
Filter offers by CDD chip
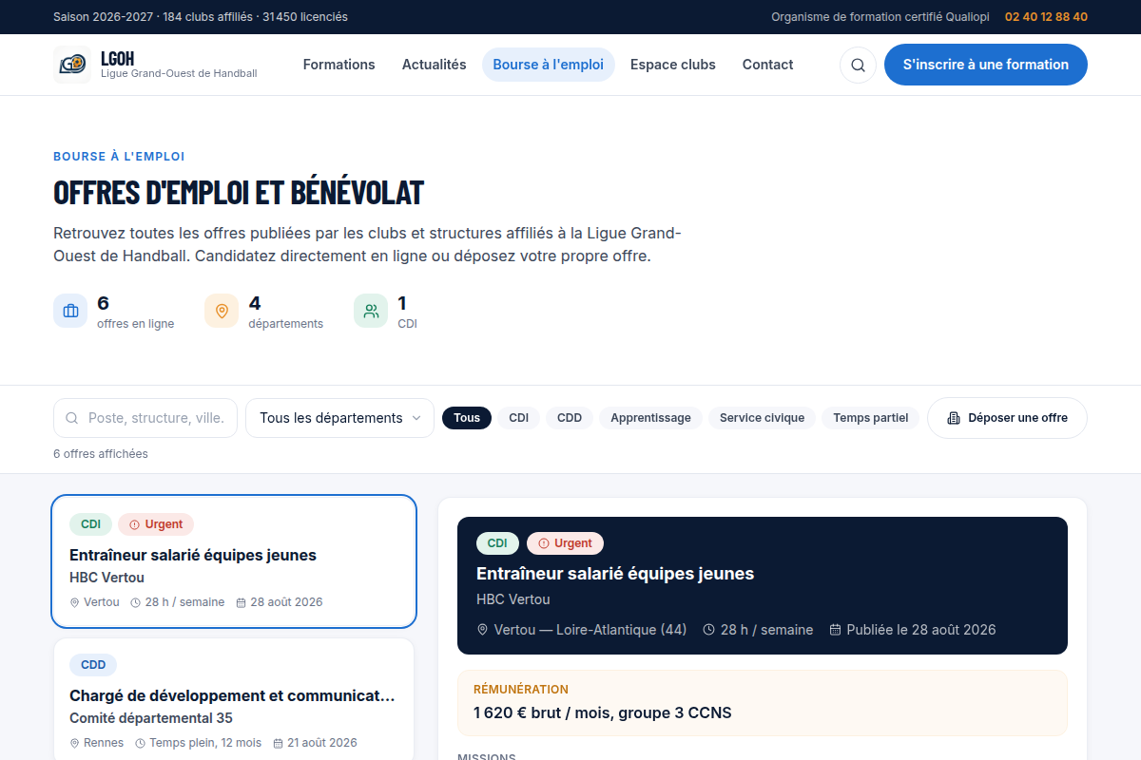(570, 418)
